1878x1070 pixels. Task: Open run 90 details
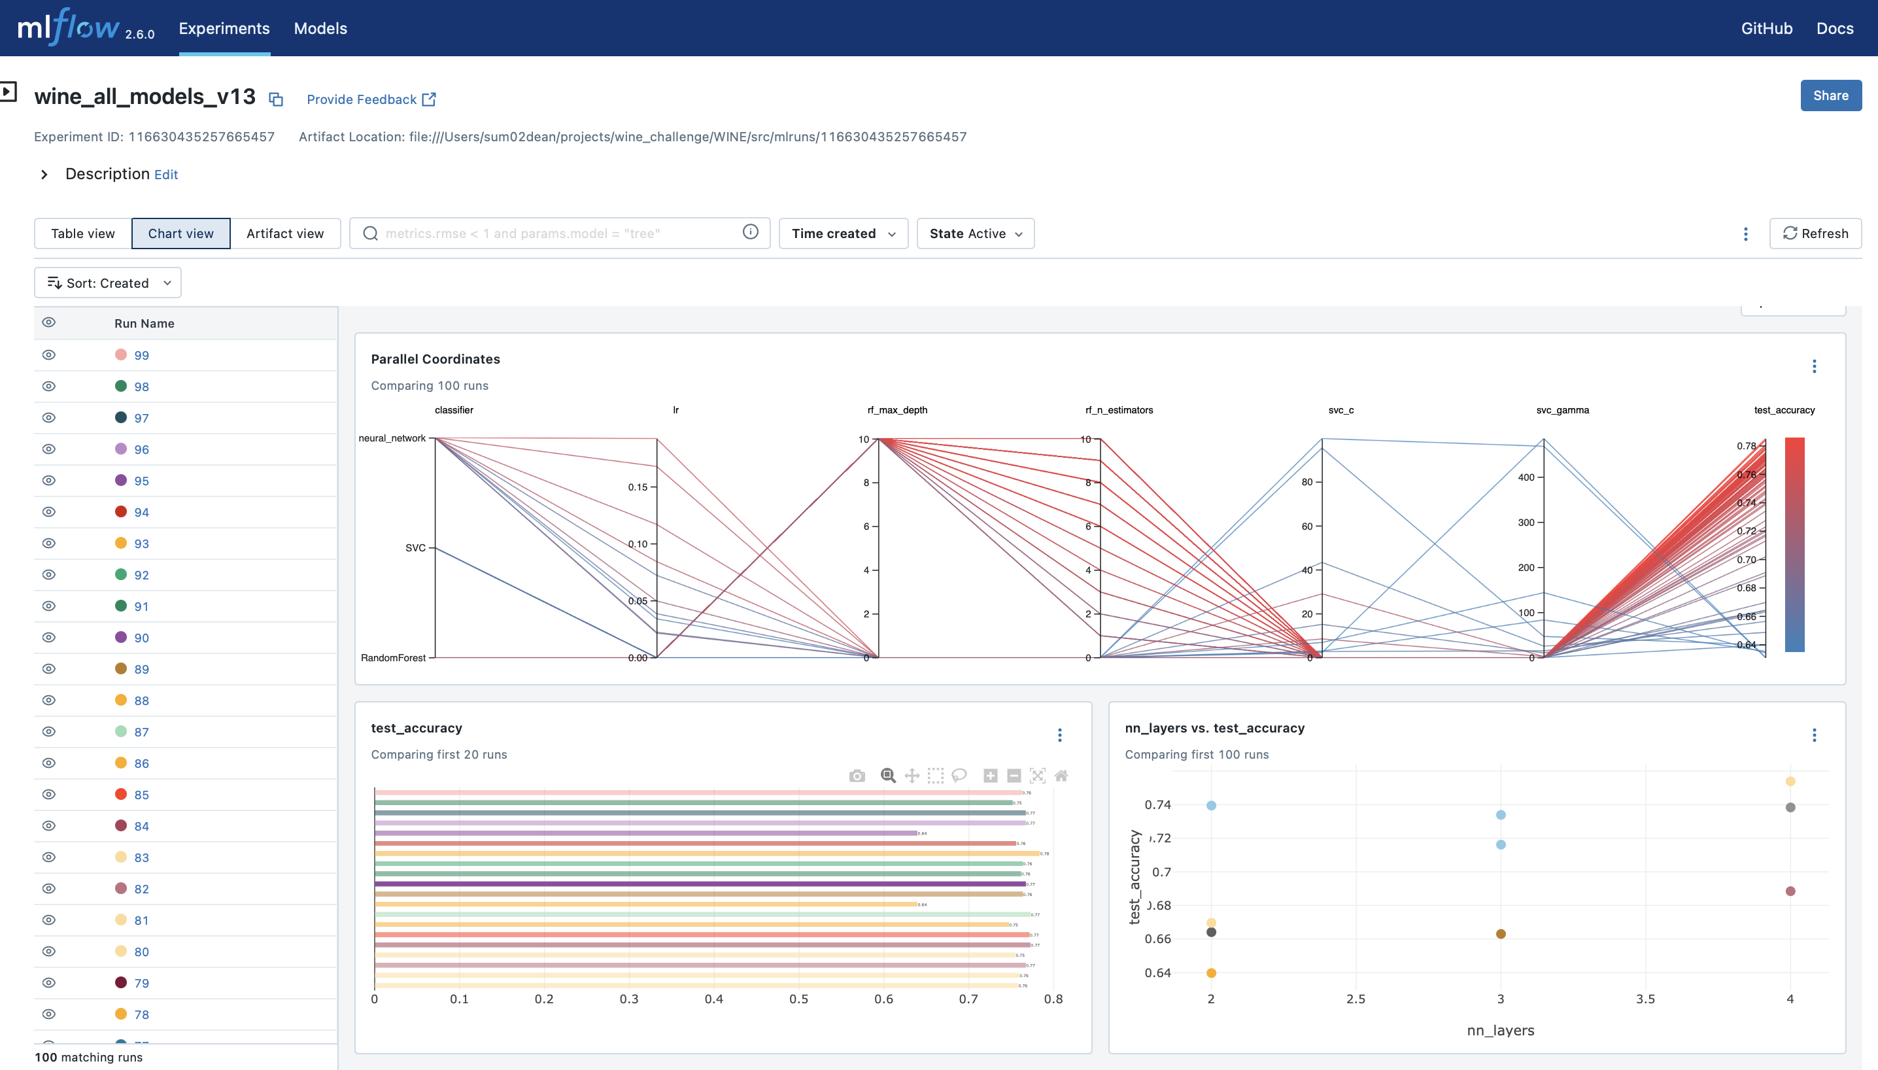pyautogui.click(x=142, y=638)
